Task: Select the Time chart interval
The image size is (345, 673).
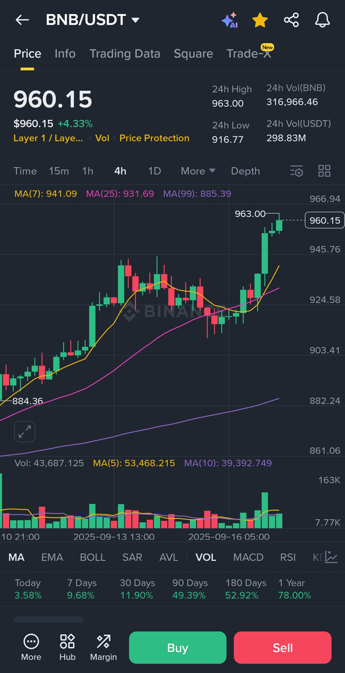Action: 25,171
